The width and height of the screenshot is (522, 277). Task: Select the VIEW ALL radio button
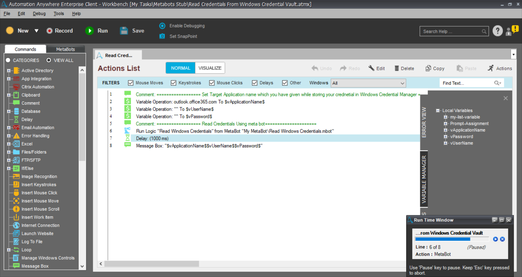tap(49, 60)
